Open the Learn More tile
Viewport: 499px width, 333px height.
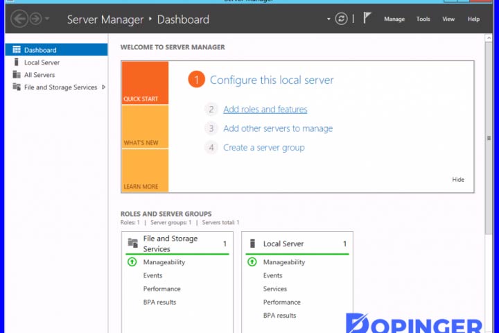click(x=145, y=171)
